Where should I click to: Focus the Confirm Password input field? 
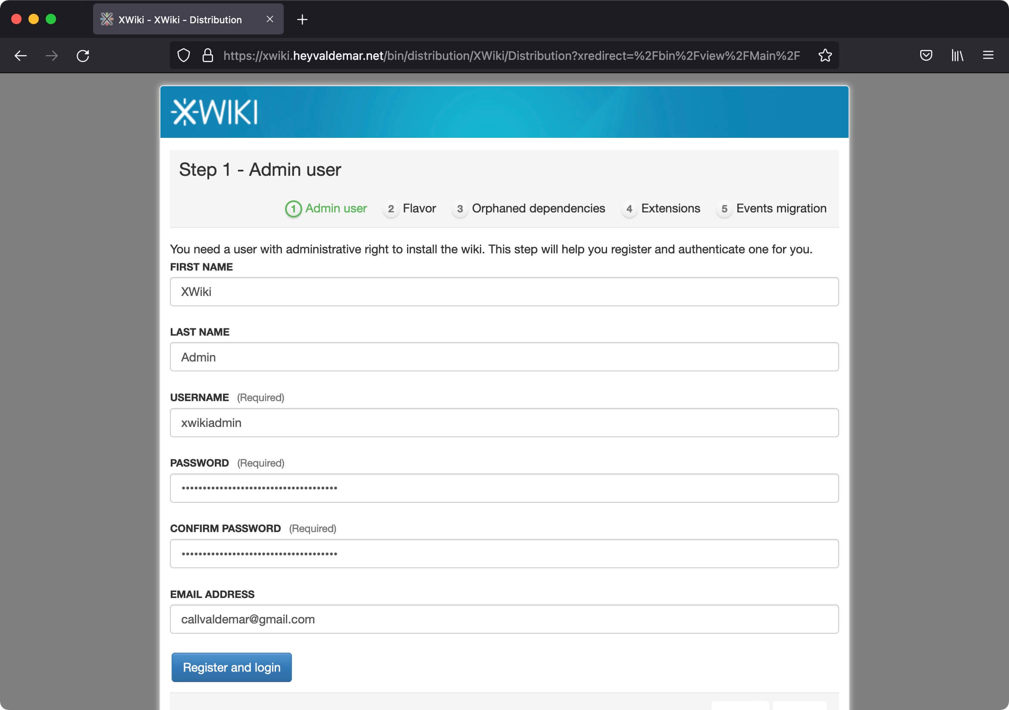click(x=504, y=553)
